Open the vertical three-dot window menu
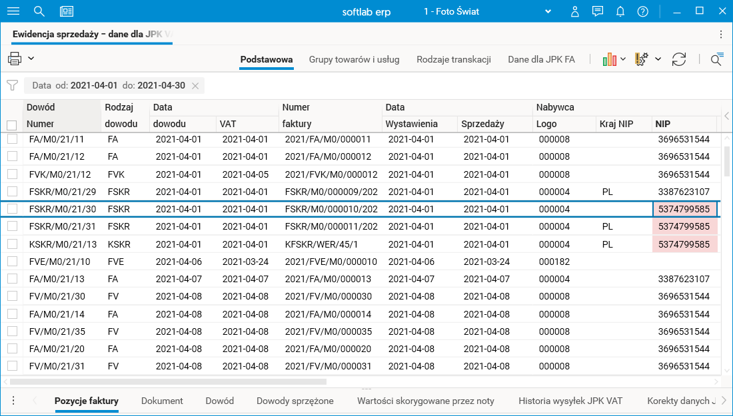 (x=721, y=35)
